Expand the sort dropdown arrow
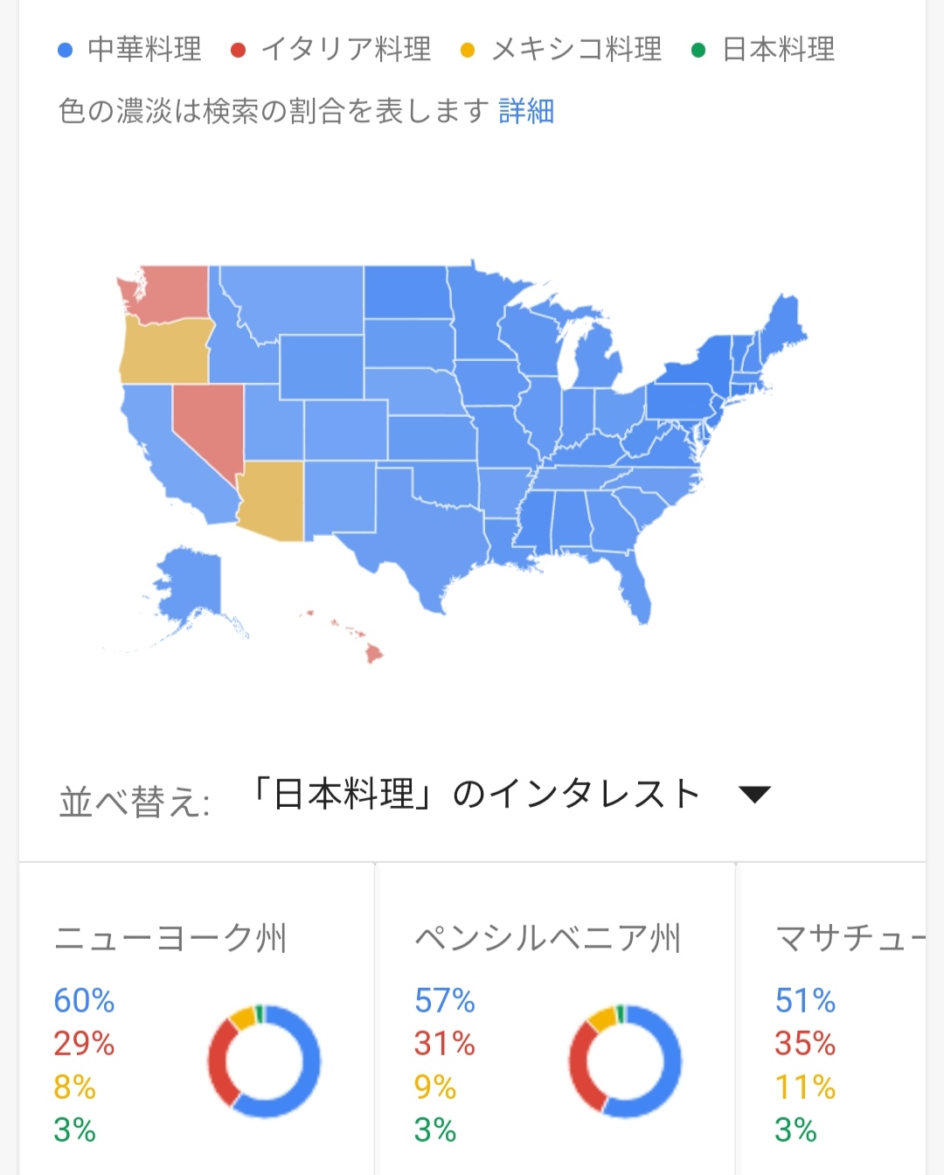Viewport: 944px width, 1175px height. point(754,794)
